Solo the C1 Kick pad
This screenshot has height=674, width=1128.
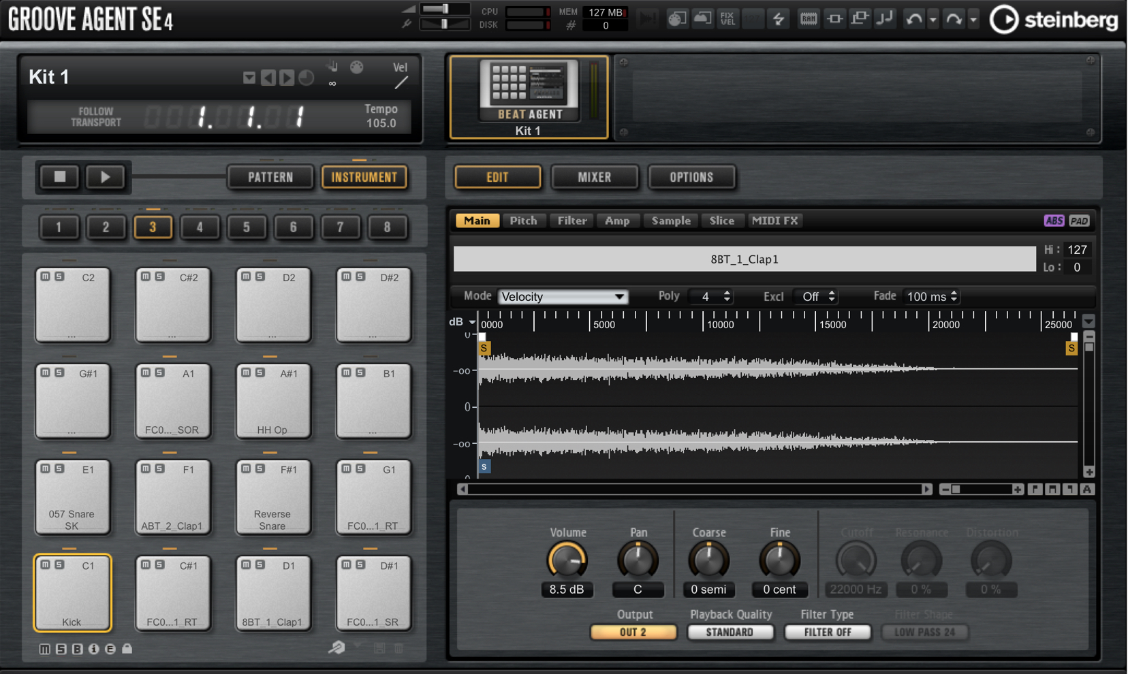[x=60, y=565]
